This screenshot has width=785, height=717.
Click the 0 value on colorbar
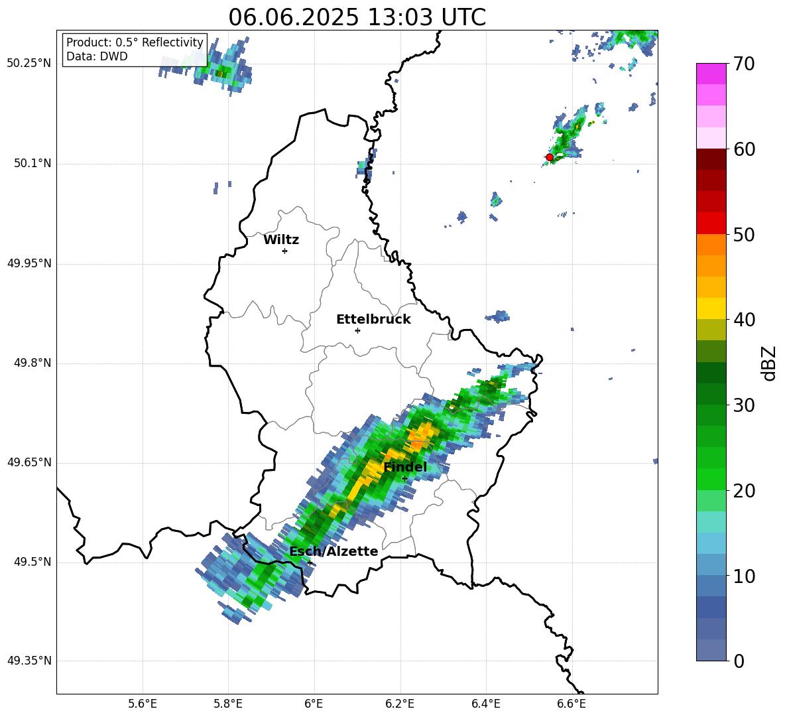[x=739, y=661]
